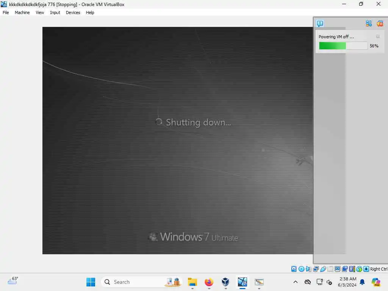Viewport: 388px width, 291px height.
Task: Toggle the notification center speech-bubble icon
Action: (320, 23)
